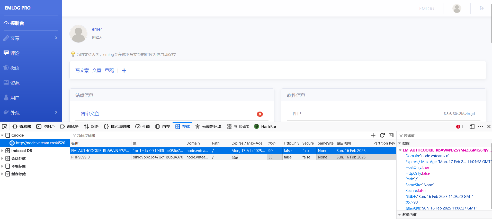
Task: Sort by the Expires / Max-Age column header
Action: pos(248,143)
